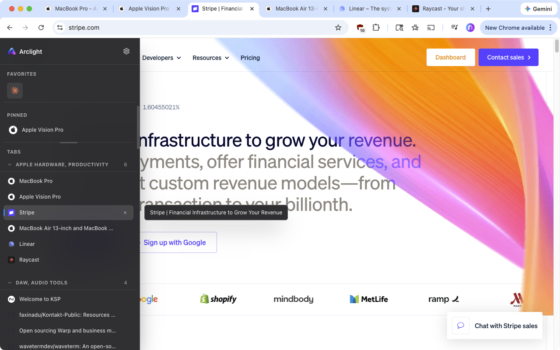Select Apple Vision Pro in tabs group
Viewport: 560px width, 350px height.
point(68,197)
